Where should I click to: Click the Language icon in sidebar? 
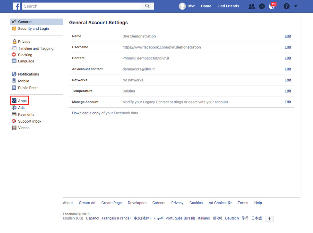click(14, 61)
